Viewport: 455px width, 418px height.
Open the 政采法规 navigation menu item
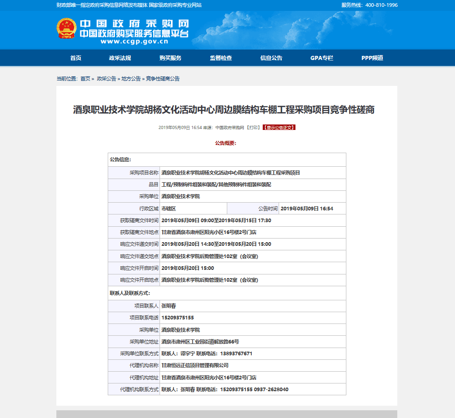click(120, 58)
